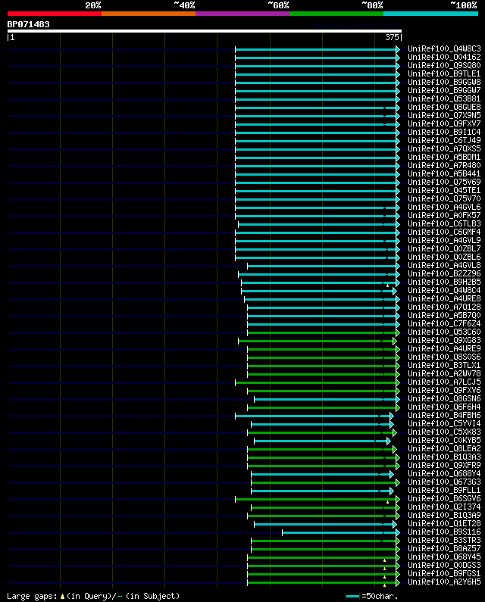Screen dimensions: 485x602
Task: Select the UniRef100_Q45TE1 label
Action: (444, 190)
